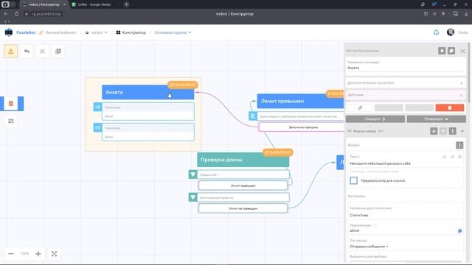Click the Заполнить повторно button node

301,127
